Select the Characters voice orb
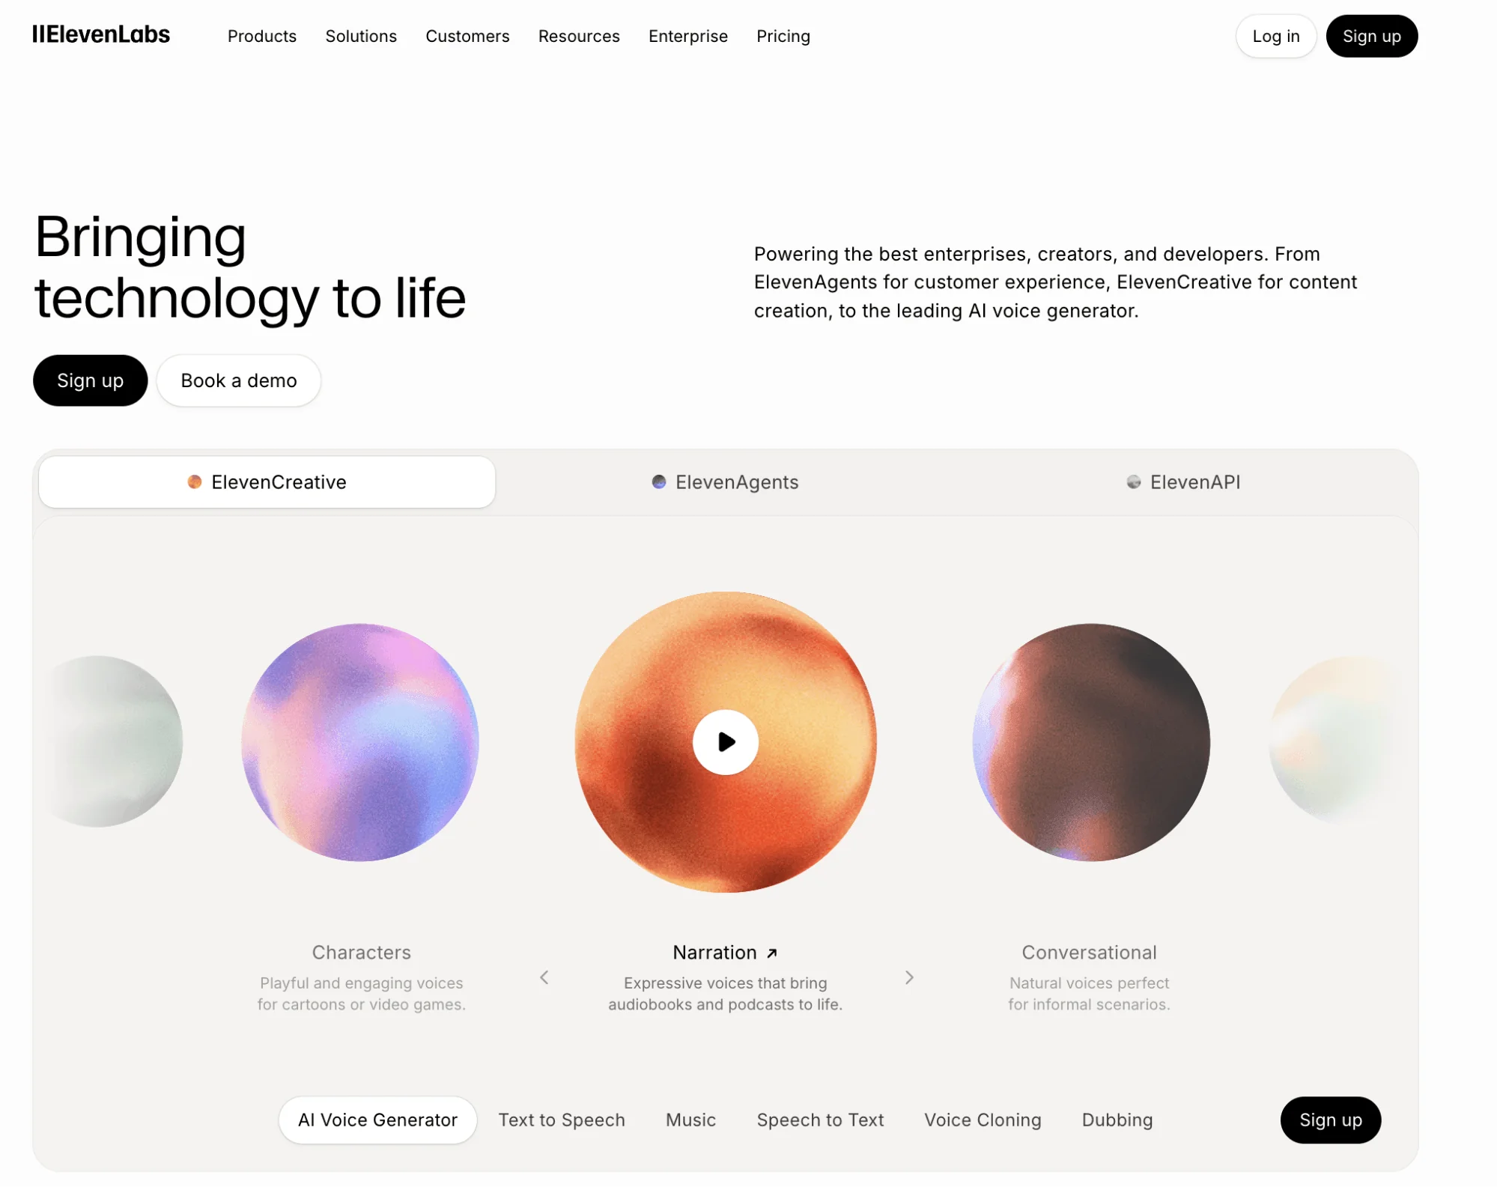This screenshot has width=1497, height=1187. [x=360, y=742]
